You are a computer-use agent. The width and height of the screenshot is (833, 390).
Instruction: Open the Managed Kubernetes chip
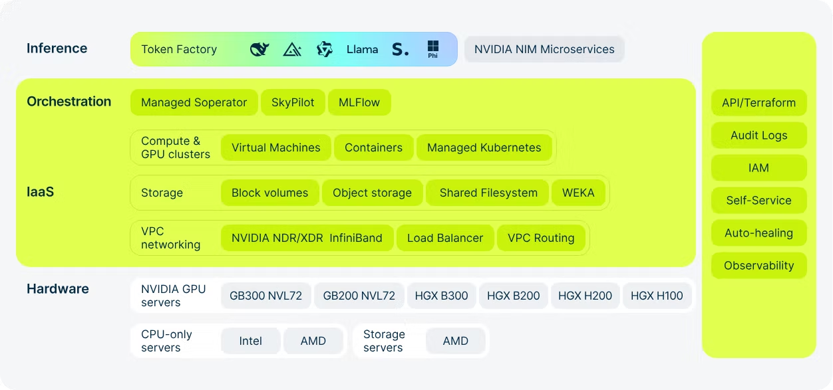point(484,147)
